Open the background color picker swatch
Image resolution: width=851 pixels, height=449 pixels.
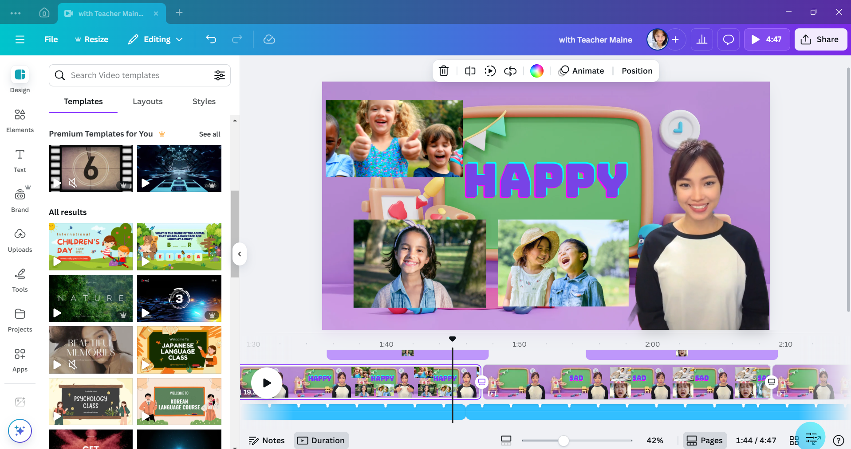(537, 71)
